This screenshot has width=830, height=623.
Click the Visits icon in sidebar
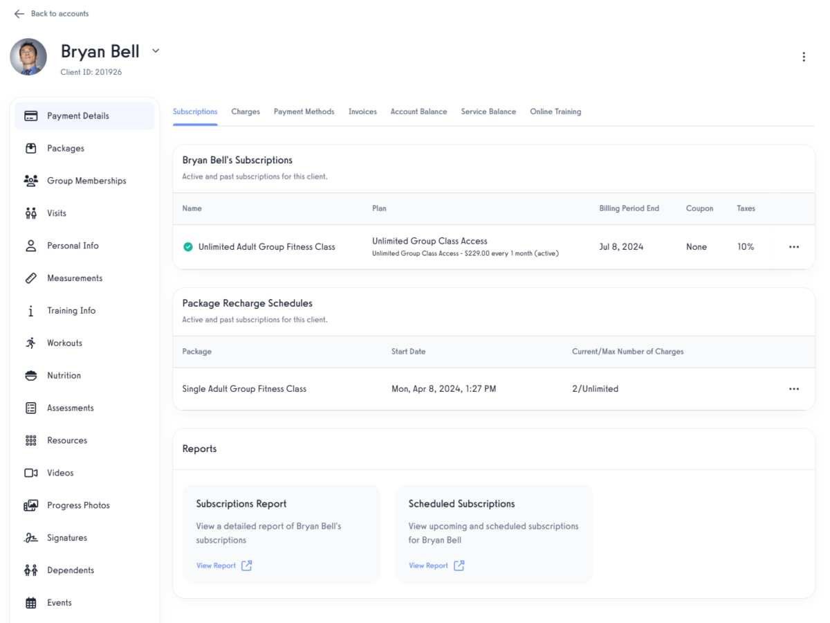coord(30,213)
